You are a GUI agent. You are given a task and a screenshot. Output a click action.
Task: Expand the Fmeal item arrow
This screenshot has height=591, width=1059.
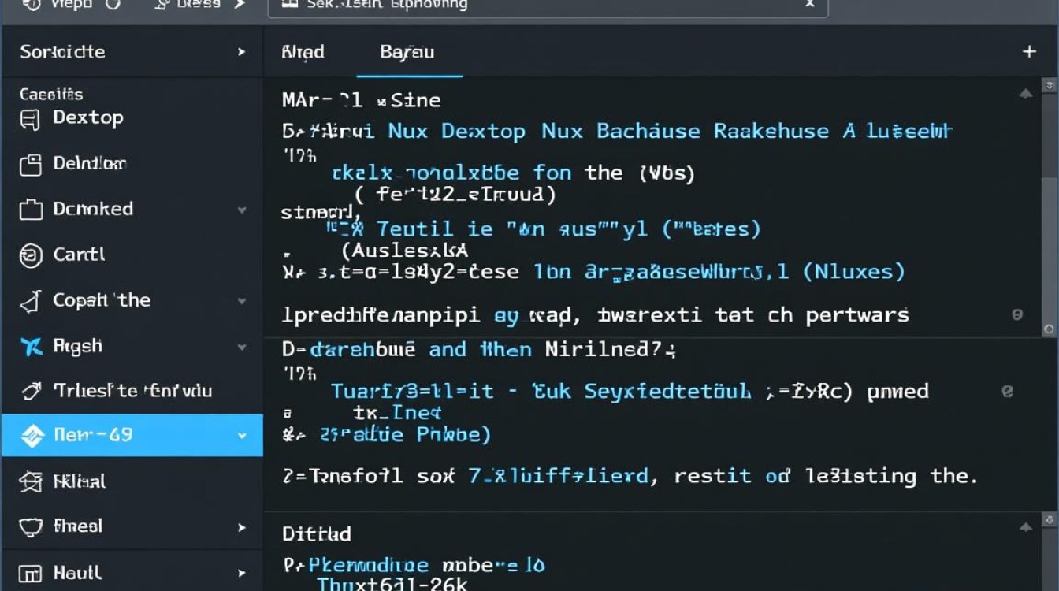(x=242, y=527)
